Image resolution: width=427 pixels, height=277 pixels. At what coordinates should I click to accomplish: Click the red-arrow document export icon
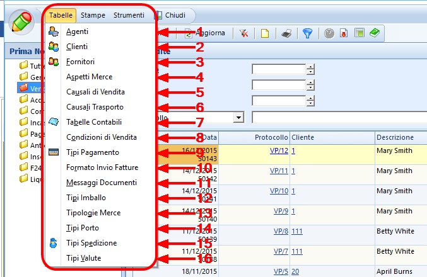[x=344, y=33]
